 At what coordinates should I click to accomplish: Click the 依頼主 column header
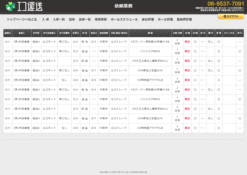[x=22, y=33]
